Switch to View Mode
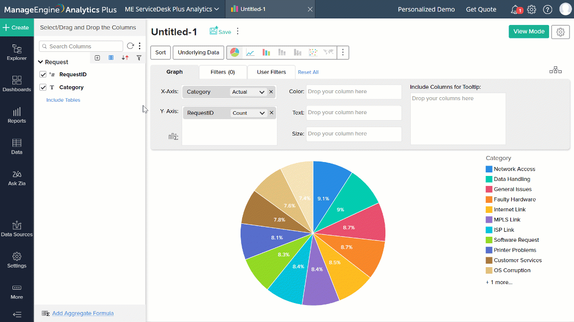 [529, 31]
